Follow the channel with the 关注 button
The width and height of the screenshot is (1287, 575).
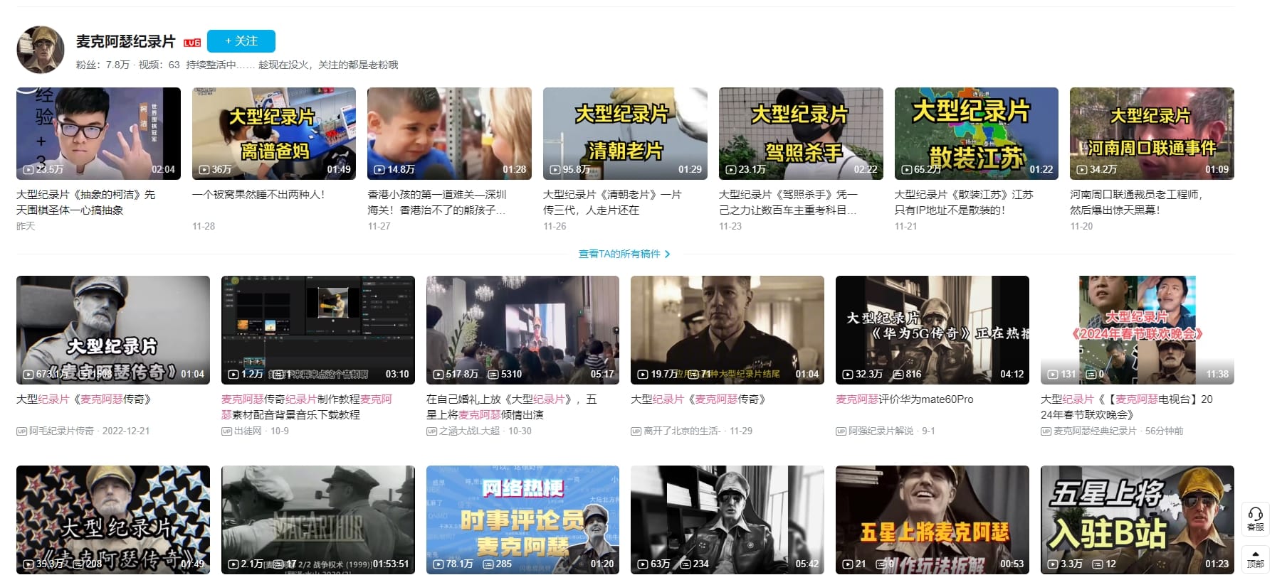click(241, 41)
